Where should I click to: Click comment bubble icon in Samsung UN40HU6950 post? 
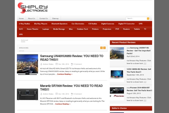point(72,64)
